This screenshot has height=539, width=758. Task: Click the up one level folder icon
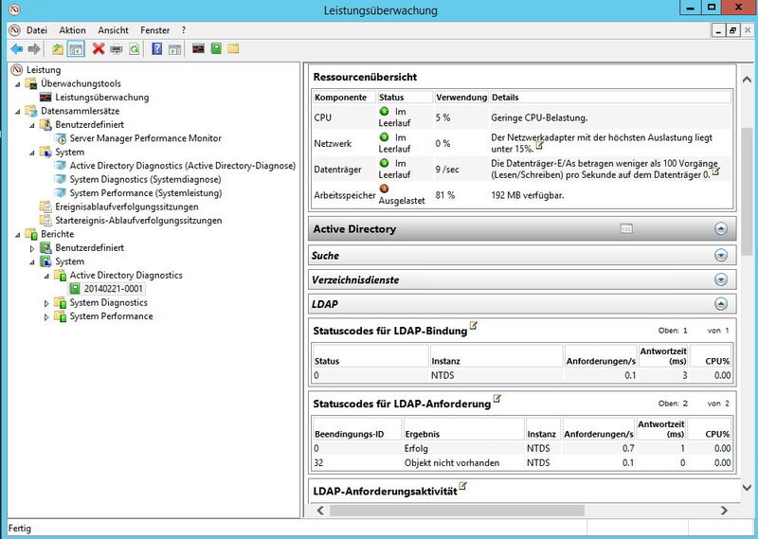click(58, 49)
